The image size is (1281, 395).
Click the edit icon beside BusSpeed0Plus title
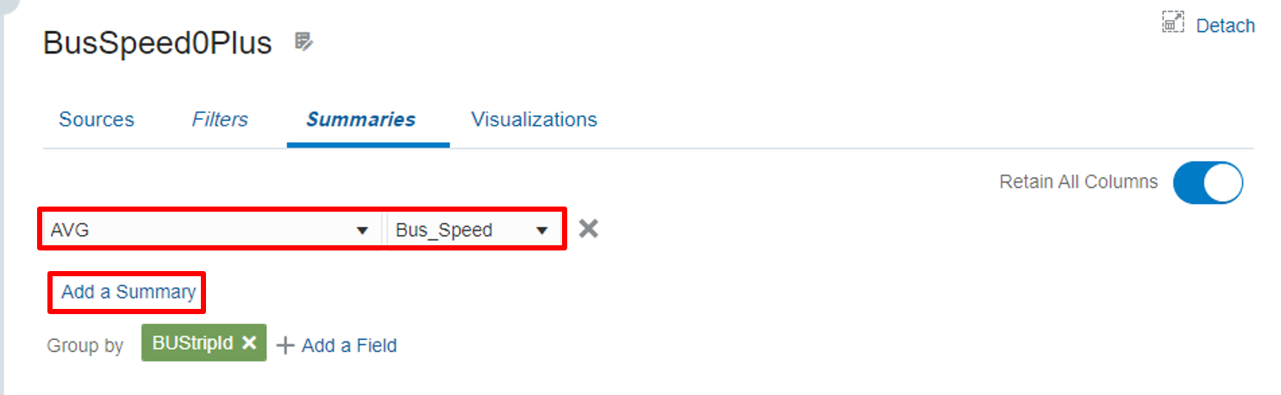303,41
